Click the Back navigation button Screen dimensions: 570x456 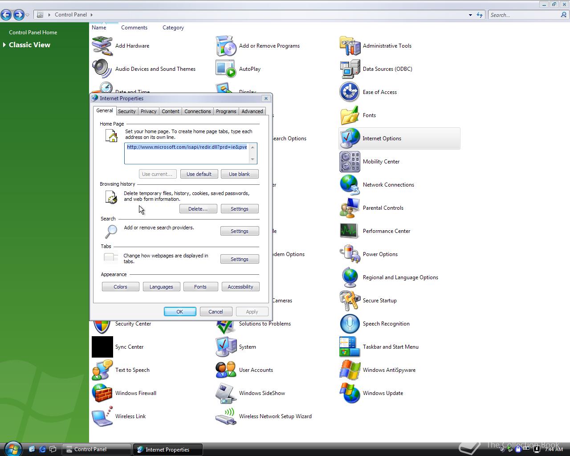pyautogui.click(x=6, y=15)
